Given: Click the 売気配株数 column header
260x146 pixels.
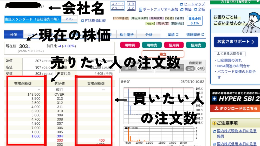Looking at the screenshot, I should click(23, 84).
